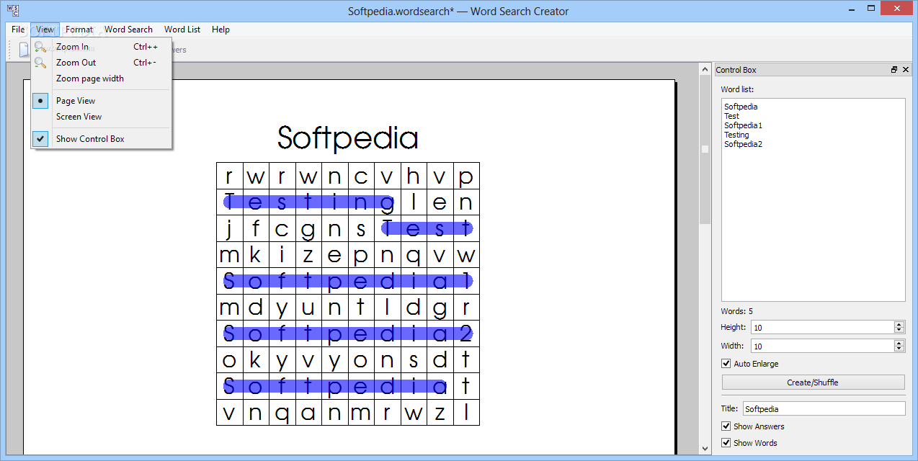
Task: Click 'Testing' in the word list
Action: pyautogui.click(x=736, y=135)
